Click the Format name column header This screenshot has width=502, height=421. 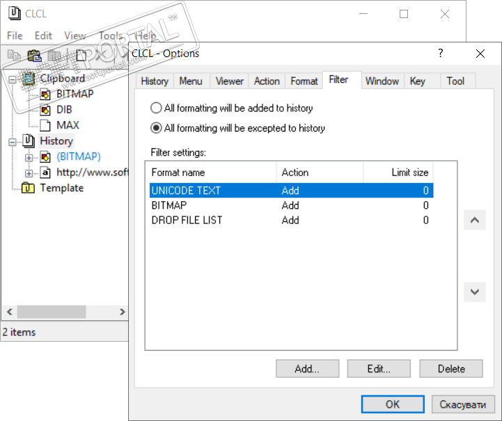pos(211,173)
